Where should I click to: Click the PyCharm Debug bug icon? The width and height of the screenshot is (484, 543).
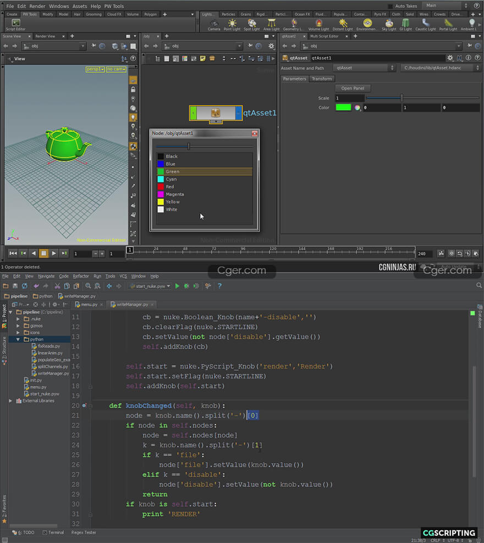coord(186,286)
